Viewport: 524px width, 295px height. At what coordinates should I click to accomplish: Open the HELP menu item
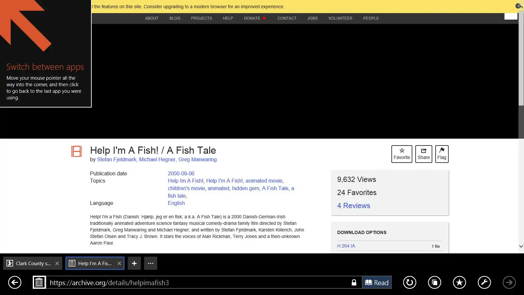click(x=228, y=18)
